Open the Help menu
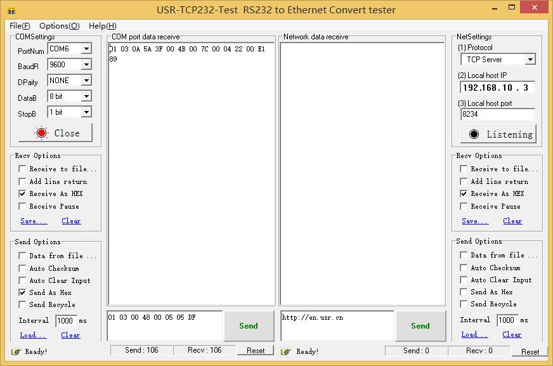 click(103, 26)
